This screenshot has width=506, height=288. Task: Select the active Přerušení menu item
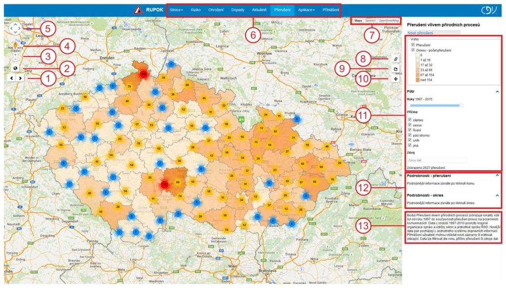coord(282,10)
